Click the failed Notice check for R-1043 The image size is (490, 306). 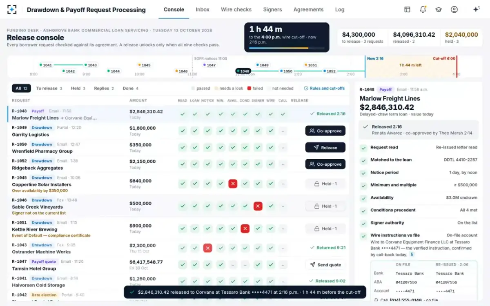pos(208,248)
